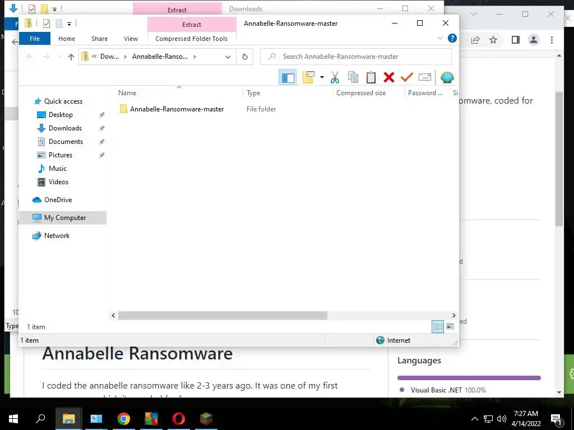Open Classic Explorer shell settings icon
Viewport: 574px width, 430px height.
[x=447, y=77]
